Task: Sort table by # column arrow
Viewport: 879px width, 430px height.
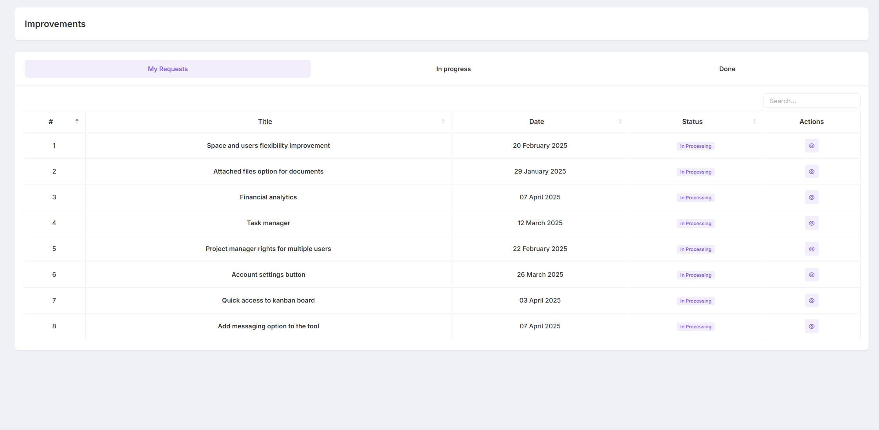Action: [77, 122]
